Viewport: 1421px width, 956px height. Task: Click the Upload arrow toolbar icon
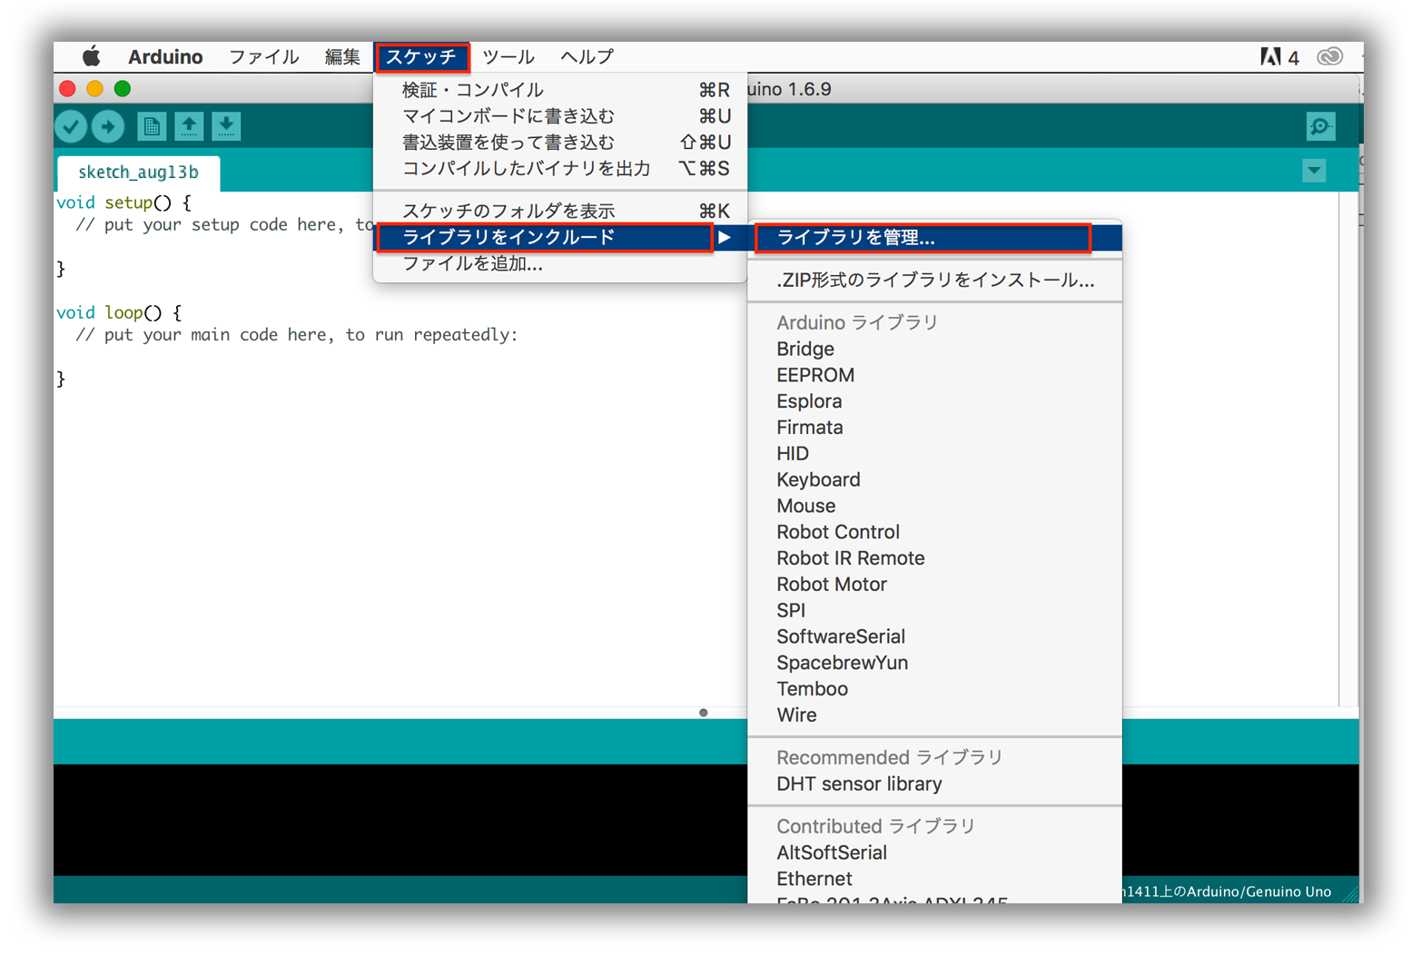pyautogui.click(x=108, y=126)
